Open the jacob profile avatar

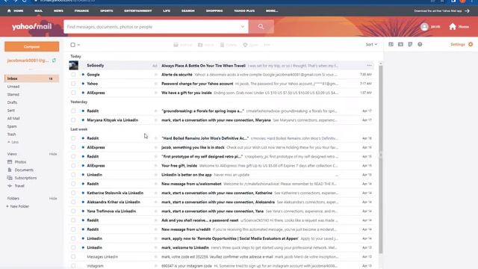[x=424, y=27]
